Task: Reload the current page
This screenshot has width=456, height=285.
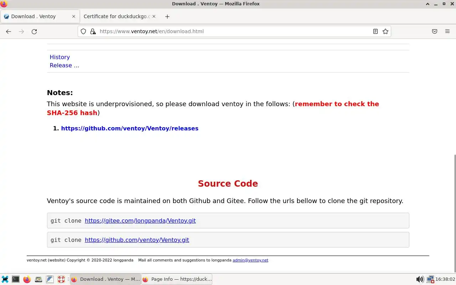Action: click(34, 31)
